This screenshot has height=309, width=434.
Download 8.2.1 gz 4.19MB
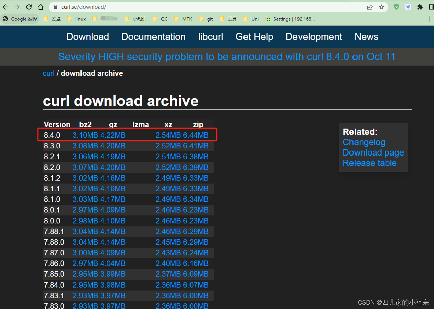113,157
